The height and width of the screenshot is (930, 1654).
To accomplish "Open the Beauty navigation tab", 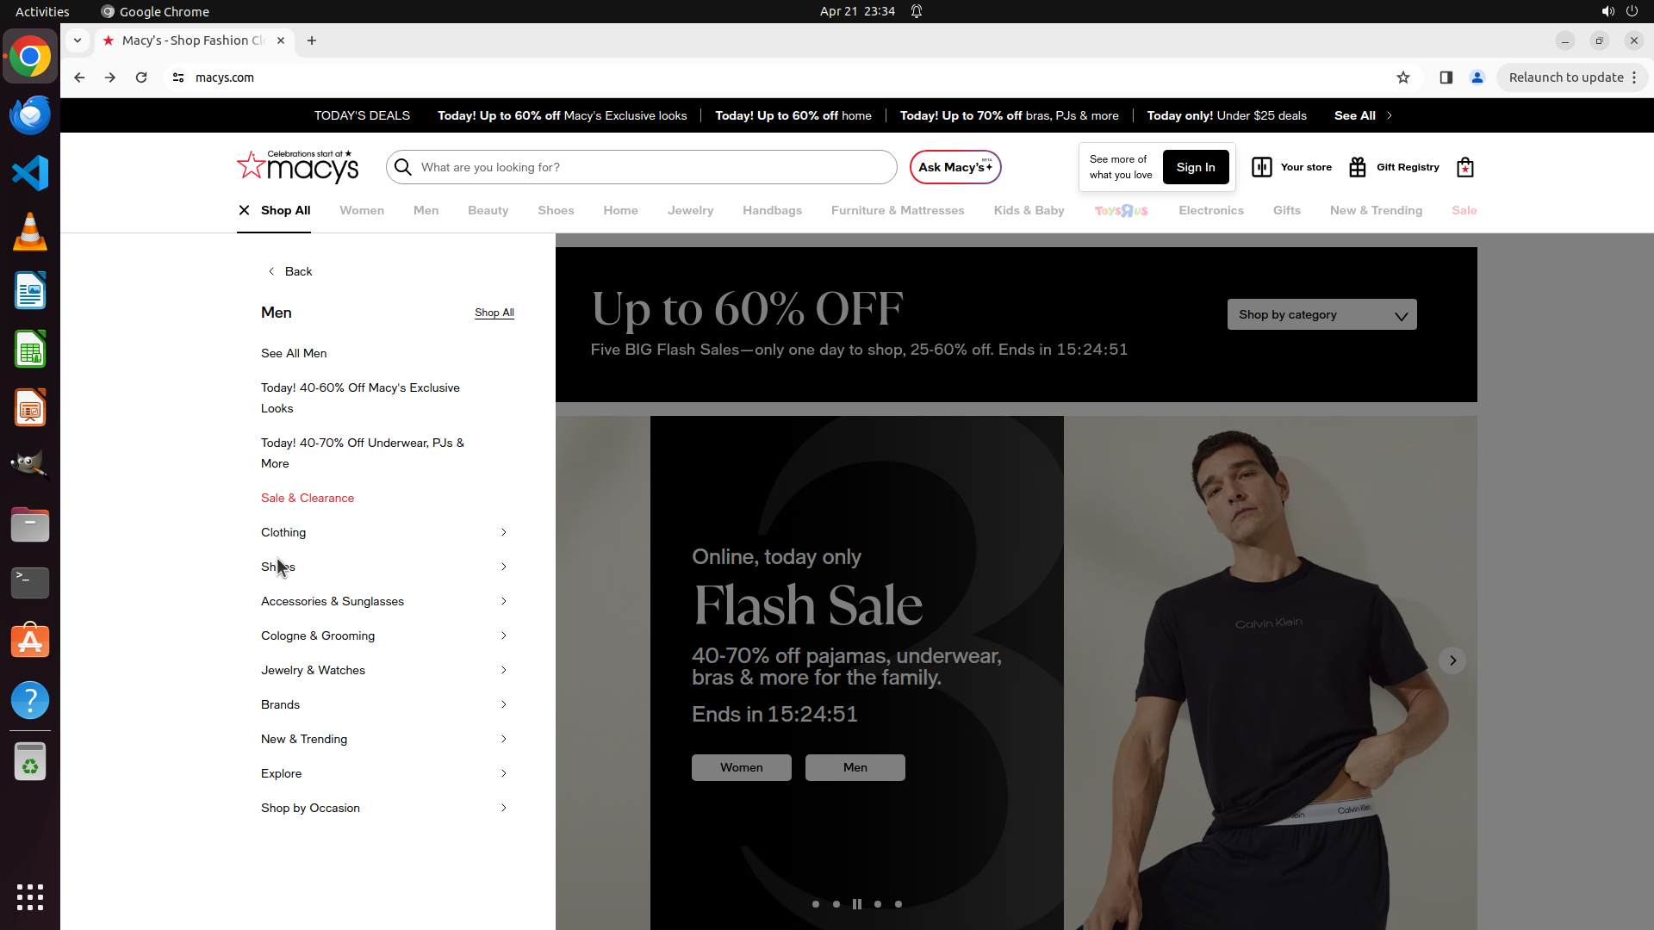I will [x=488, y=210].
